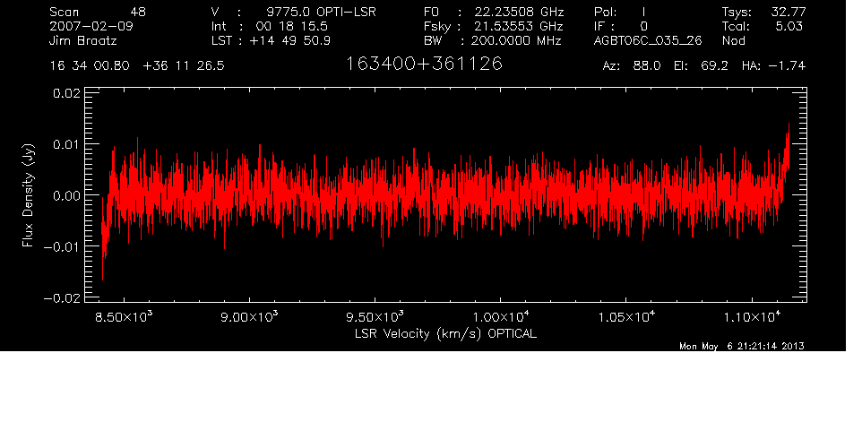Image resolution: width=862 pixels, height=439 pixels.
Task: Click the y-axis tick label 0.02
Action: pyautogui.click(x=66, y=93)
